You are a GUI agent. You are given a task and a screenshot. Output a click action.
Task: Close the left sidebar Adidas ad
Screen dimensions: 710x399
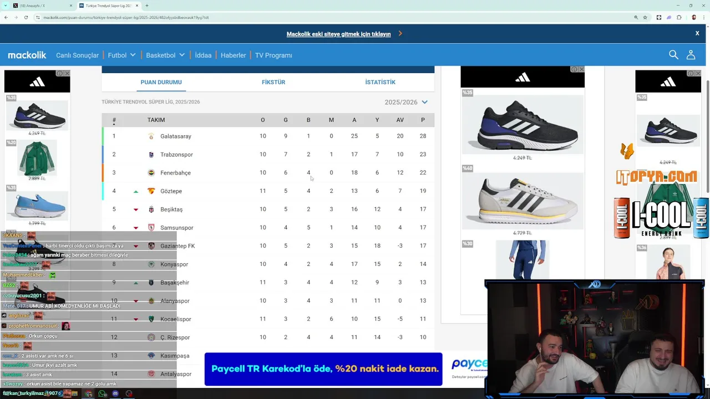67,73
